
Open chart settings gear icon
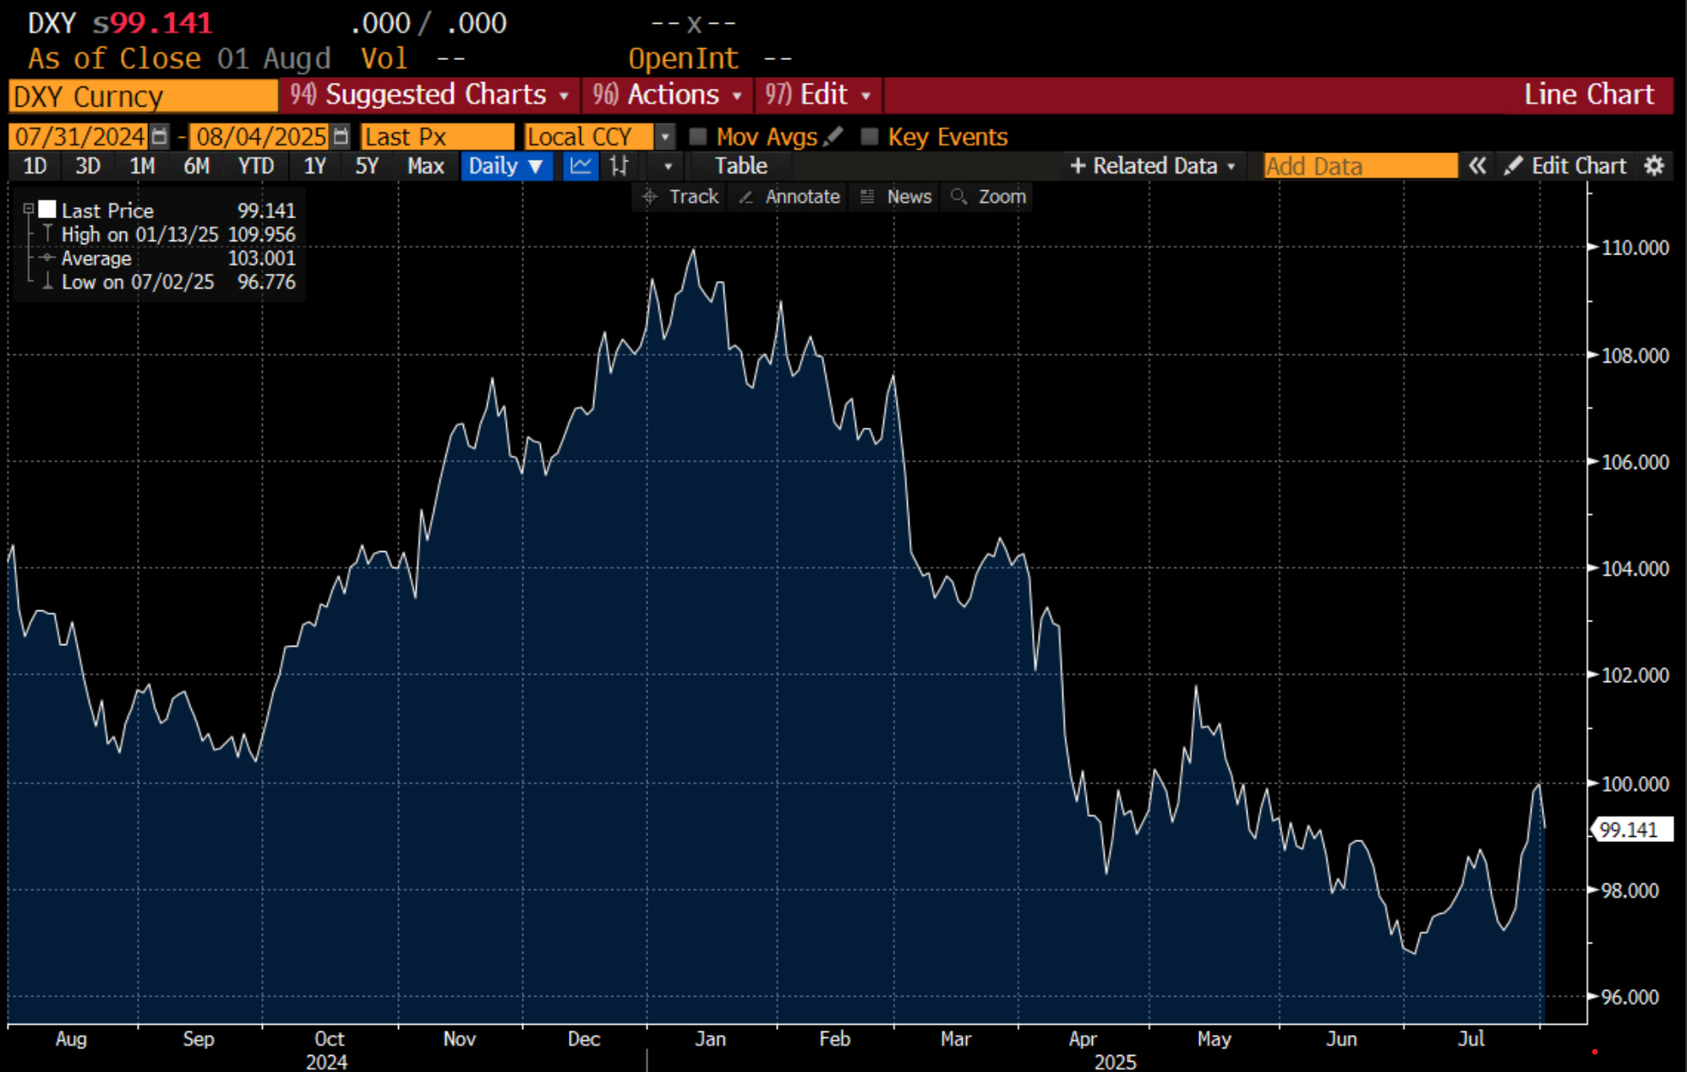pos(1654,166)
